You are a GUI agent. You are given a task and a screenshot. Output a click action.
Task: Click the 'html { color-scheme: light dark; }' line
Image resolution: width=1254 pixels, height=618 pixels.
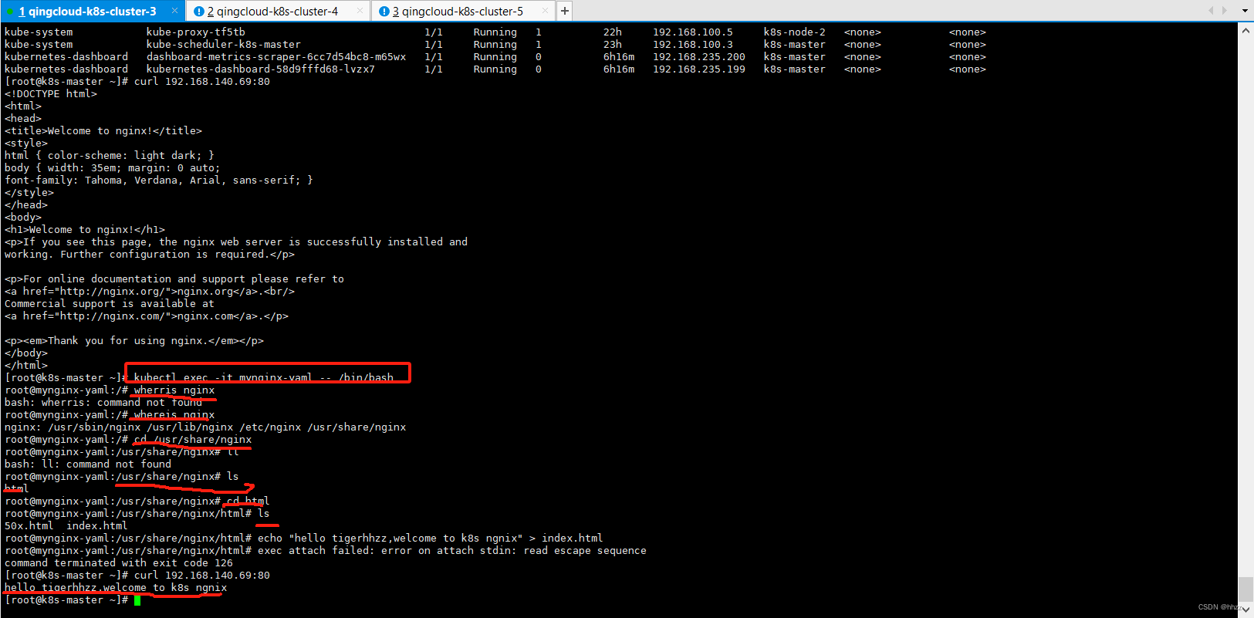click(x=110, y=156)
